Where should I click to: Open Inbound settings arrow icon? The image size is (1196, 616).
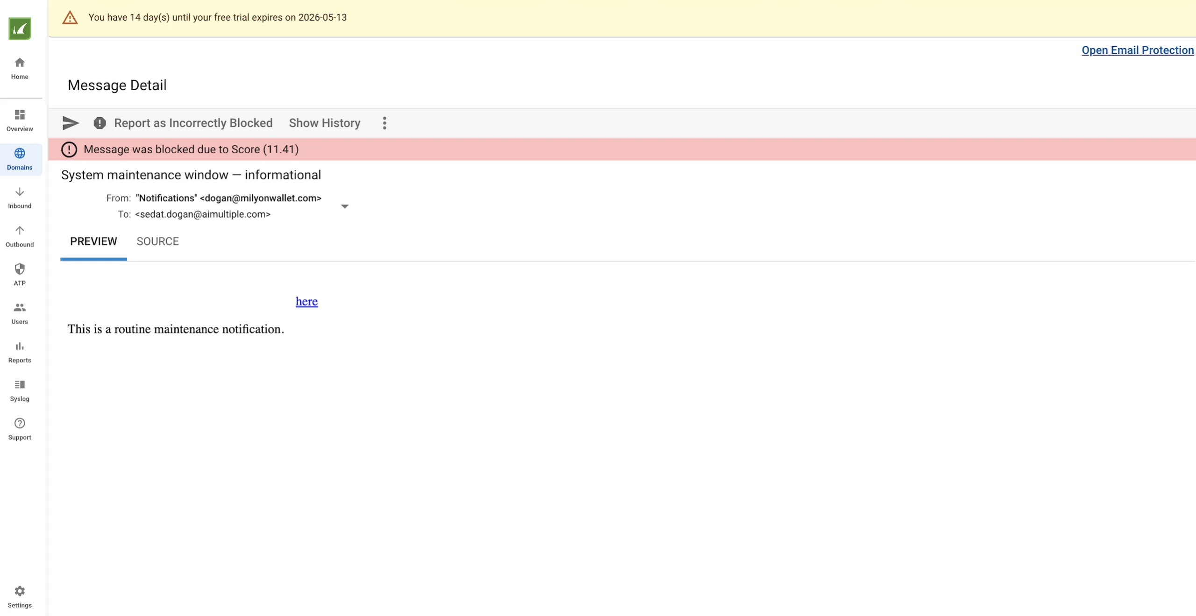coord(20,192)
